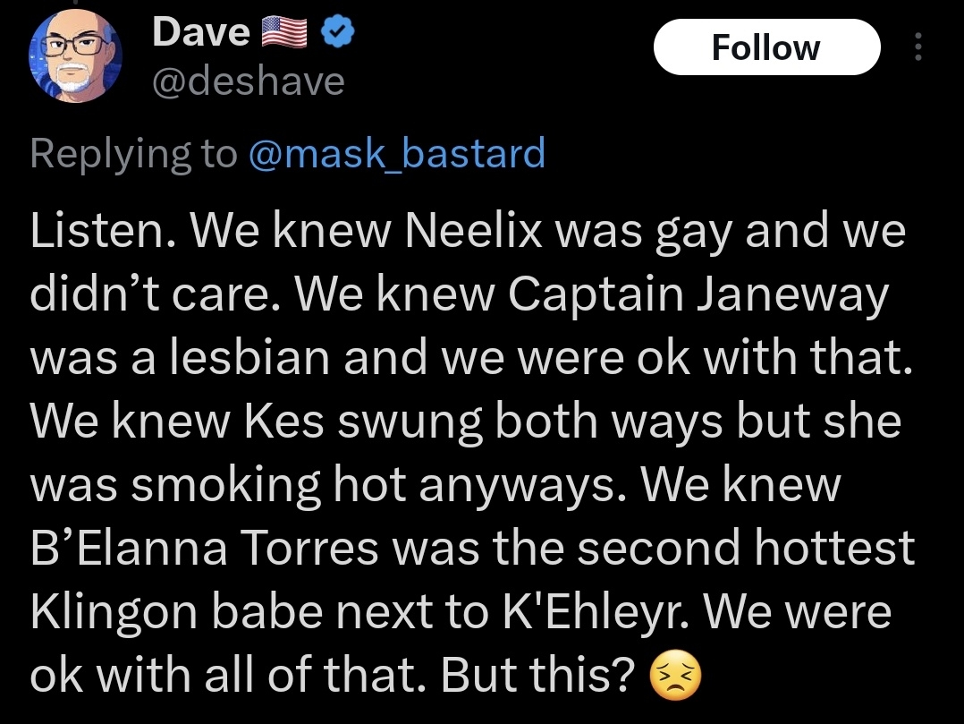The width and height of the screenshot is (964, 724).
Task: Open the @mask_bastard profile link
Action: (x=394, y=154)
